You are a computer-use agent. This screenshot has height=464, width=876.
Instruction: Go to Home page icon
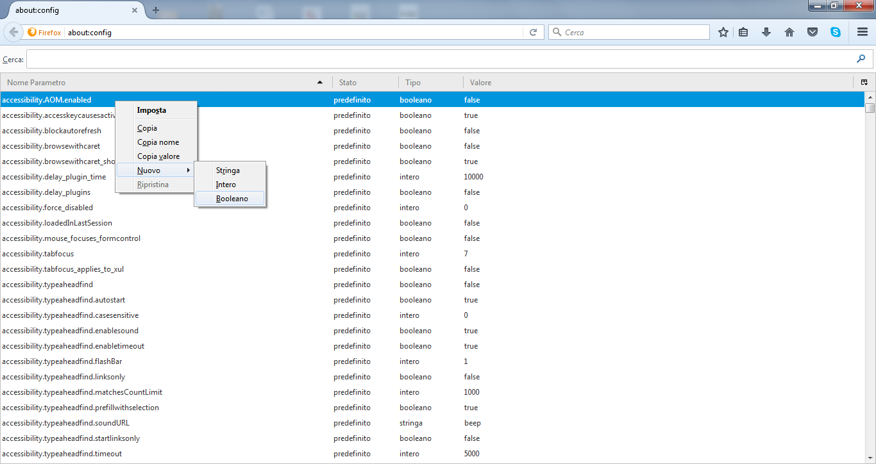tap(789, 32)
